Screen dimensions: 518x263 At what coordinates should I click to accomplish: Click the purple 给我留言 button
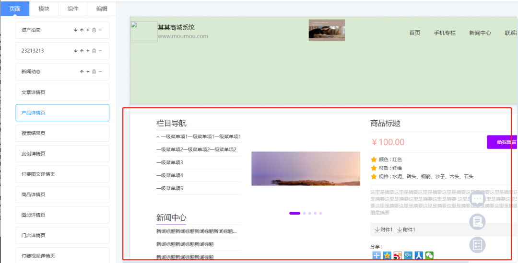[x=502, y=142]
